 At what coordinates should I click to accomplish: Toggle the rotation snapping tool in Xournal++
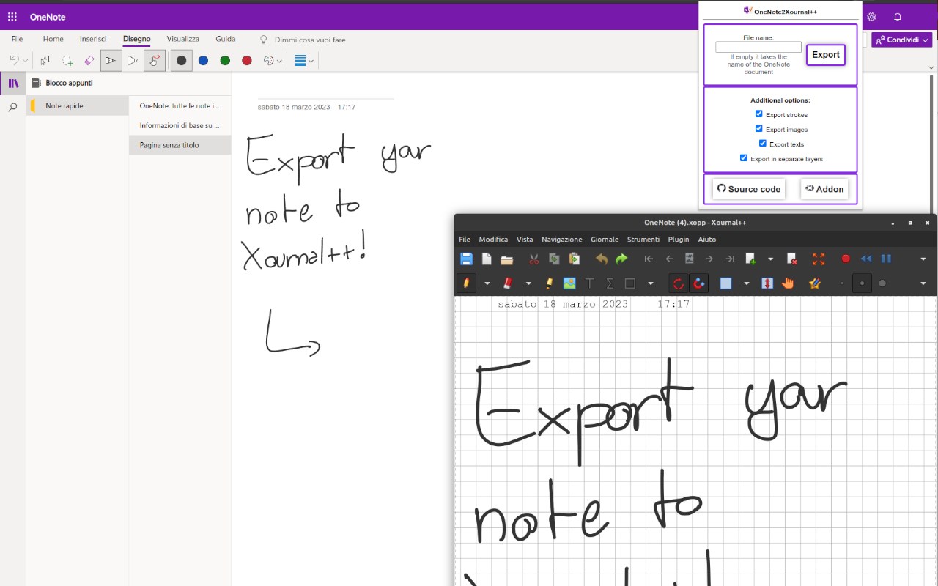coord(679,283)
